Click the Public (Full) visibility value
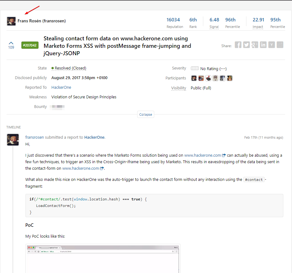The image size is (292, 273). 201,88
